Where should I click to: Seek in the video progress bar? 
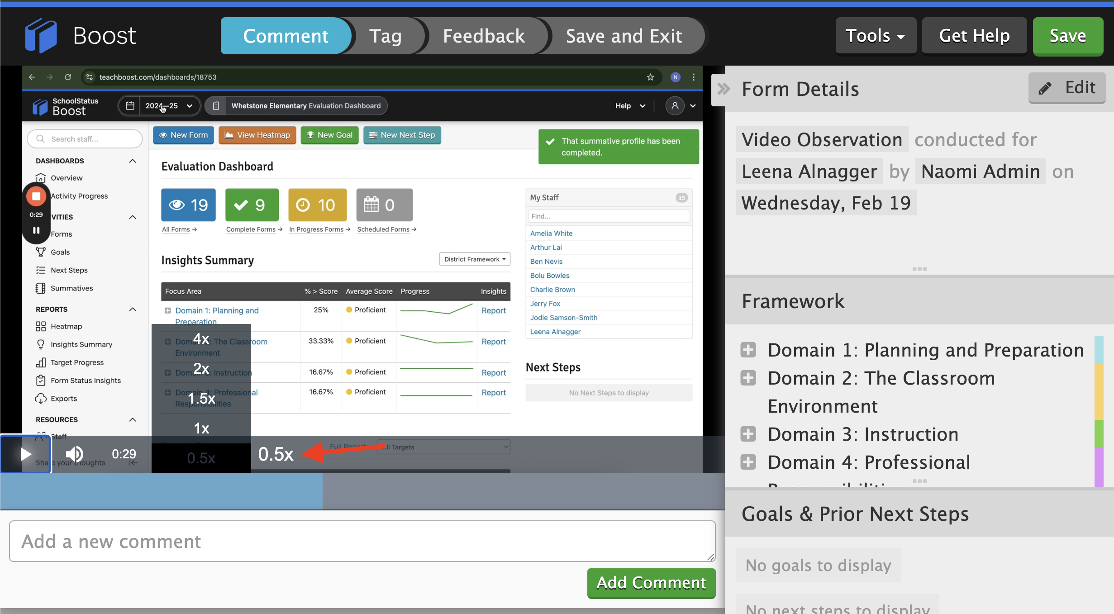point(362,491)
